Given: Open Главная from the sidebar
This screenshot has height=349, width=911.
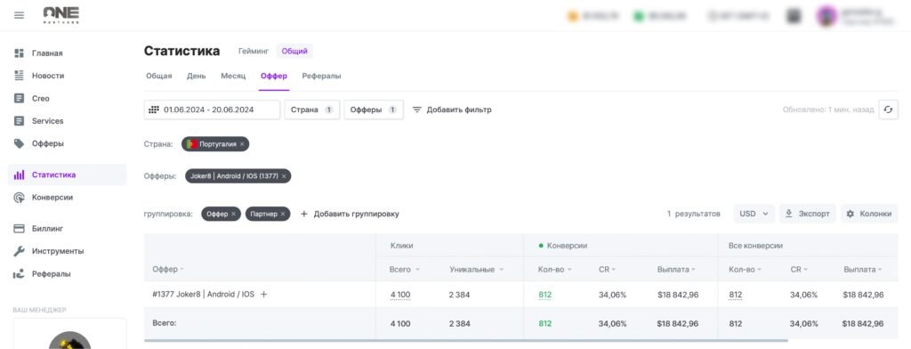Looking at the screenshot, I should tap(47, 53).
